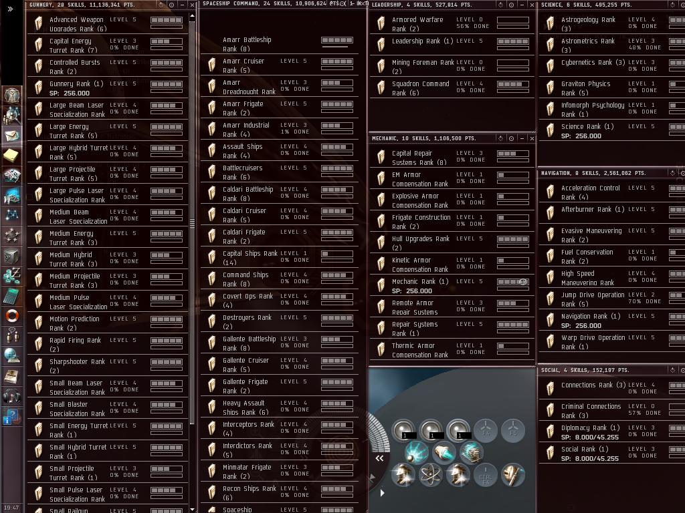This screenshot has height=513, width=685.
Task: Click the empty F5 high slot
Action: 513,430
